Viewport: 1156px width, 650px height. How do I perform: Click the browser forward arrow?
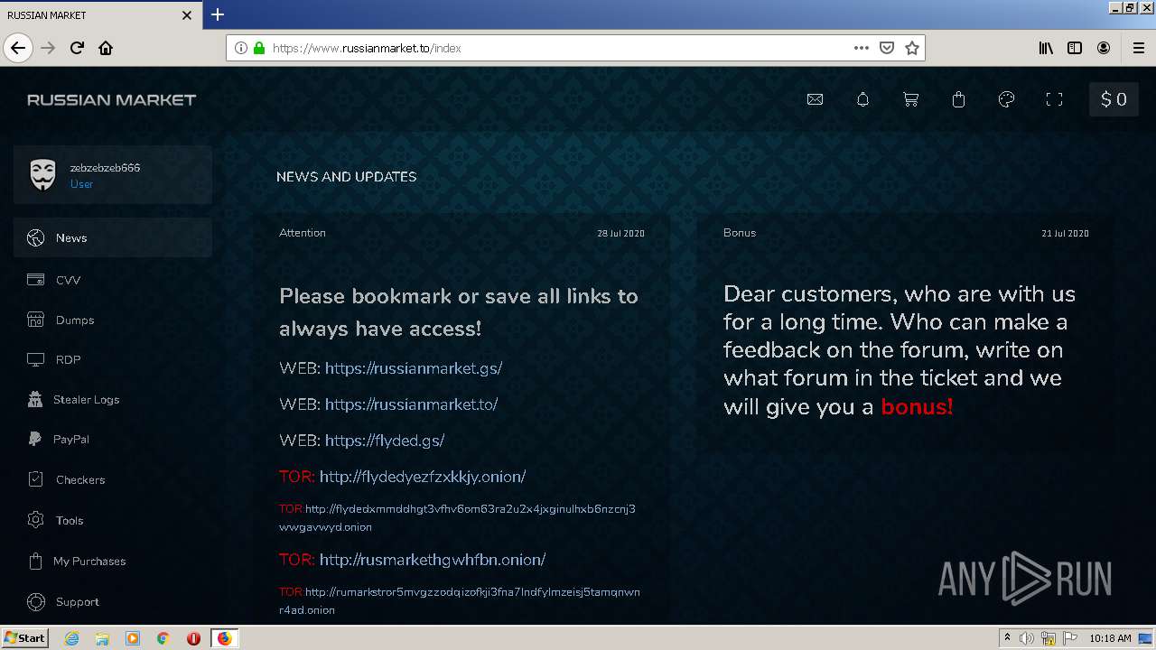click(48, 48)
